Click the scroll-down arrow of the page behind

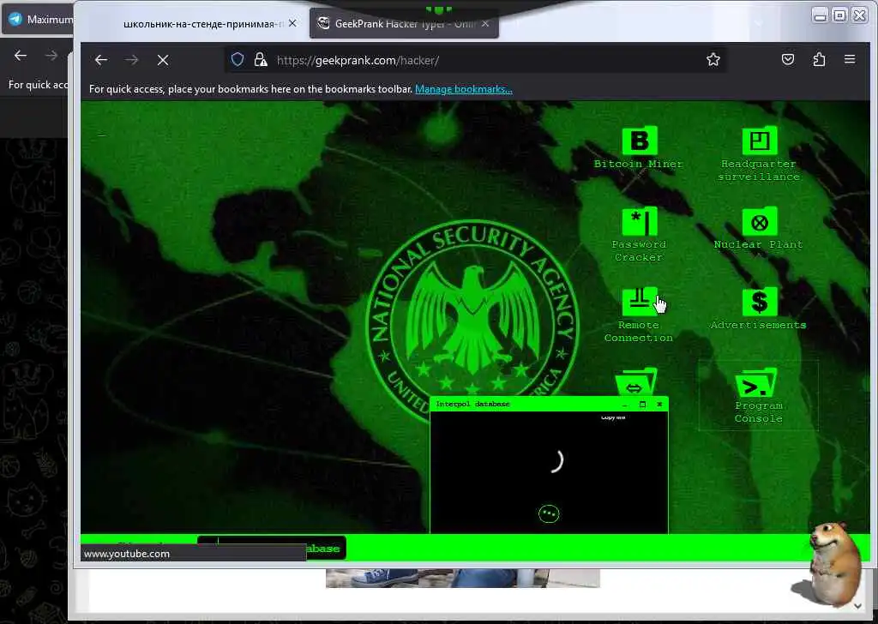857,606
